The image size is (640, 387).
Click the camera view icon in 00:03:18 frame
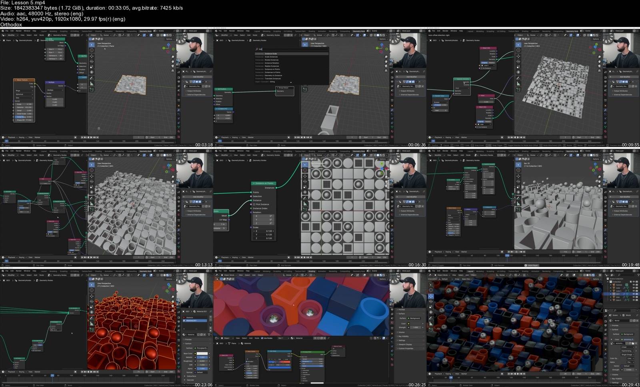tap(172, 66)
